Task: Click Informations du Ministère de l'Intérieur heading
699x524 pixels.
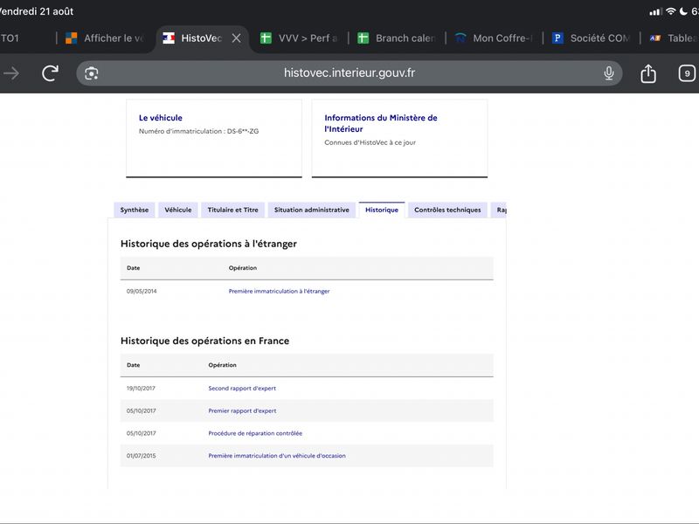Action: (x=381, y=123)
